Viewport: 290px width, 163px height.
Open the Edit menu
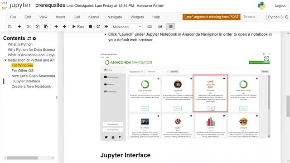(x=28, y=17)
